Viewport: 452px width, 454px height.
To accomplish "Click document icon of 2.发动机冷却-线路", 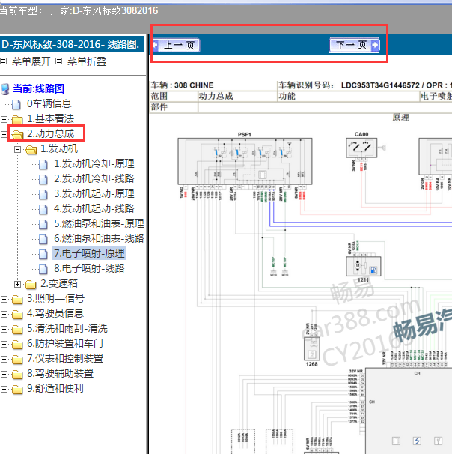I will click(43, 179).
